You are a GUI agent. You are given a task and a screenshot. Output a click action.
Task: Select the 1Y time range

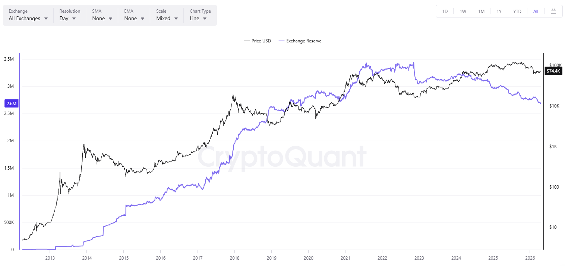[499, 11]
